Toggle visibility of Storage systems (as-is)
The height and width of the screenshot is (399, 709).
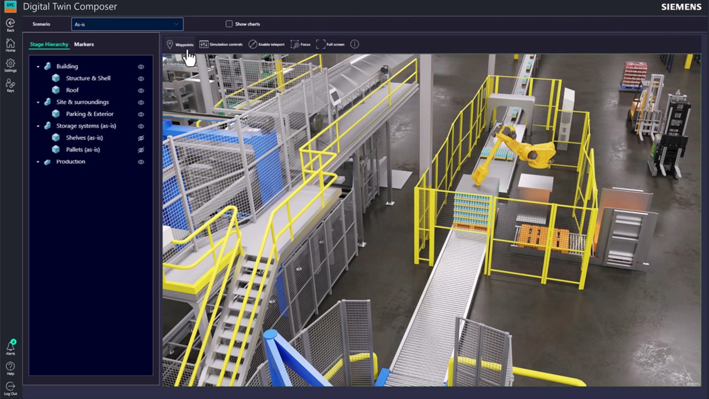(x=141, y=126)
